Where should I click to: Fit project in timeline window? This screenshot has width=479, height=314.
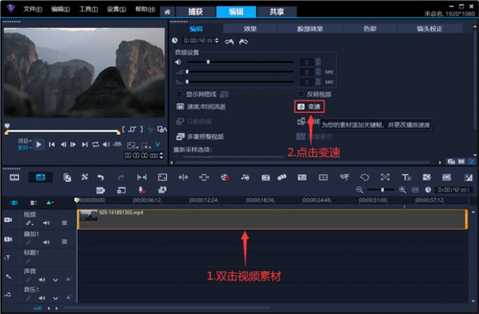[x=415, y=190]
